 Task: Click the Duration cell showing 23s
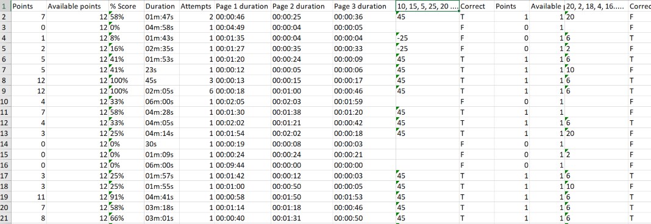pos(162,70)
